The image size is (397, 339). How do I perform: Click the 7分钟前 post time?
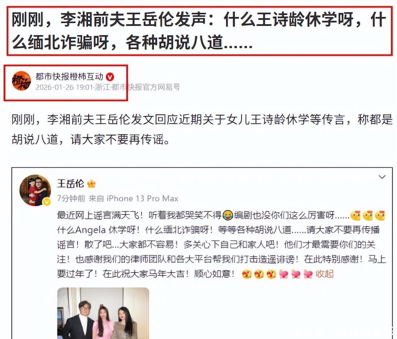pos(71,198)
